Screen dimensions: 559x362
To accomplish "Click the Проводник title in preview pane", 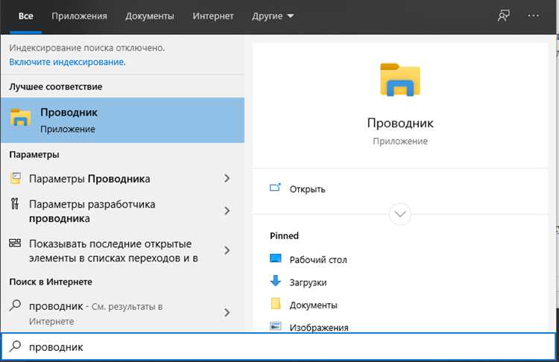I will [400, 123].
